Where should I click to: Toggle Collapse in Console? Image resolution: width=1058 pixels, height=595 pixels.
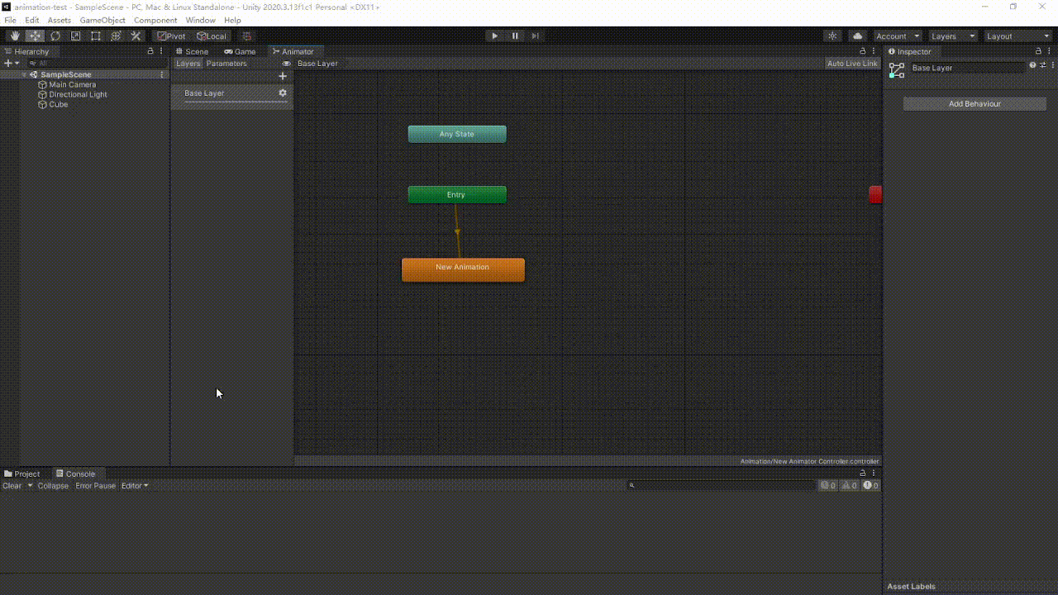click(53, 485)
